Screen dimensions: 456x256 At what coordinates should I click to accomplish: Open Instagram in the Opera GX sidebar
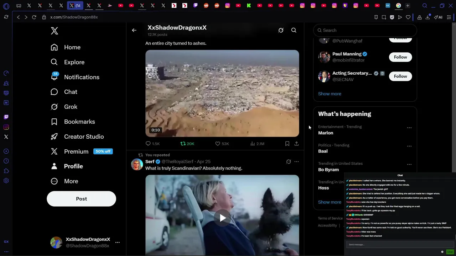click(x=6, y=127)
